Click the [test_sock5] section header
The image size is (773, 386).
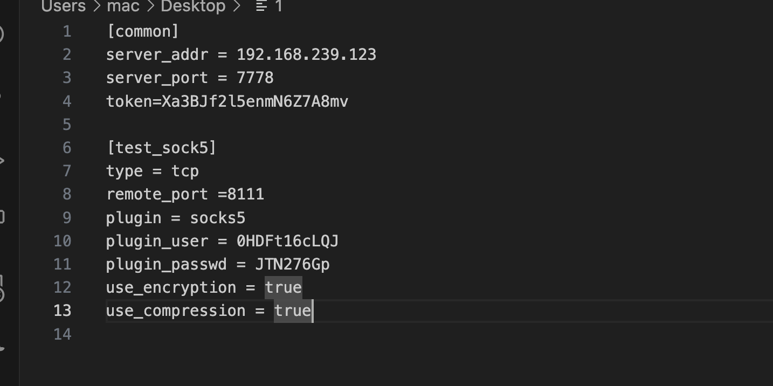click(161, 147)
